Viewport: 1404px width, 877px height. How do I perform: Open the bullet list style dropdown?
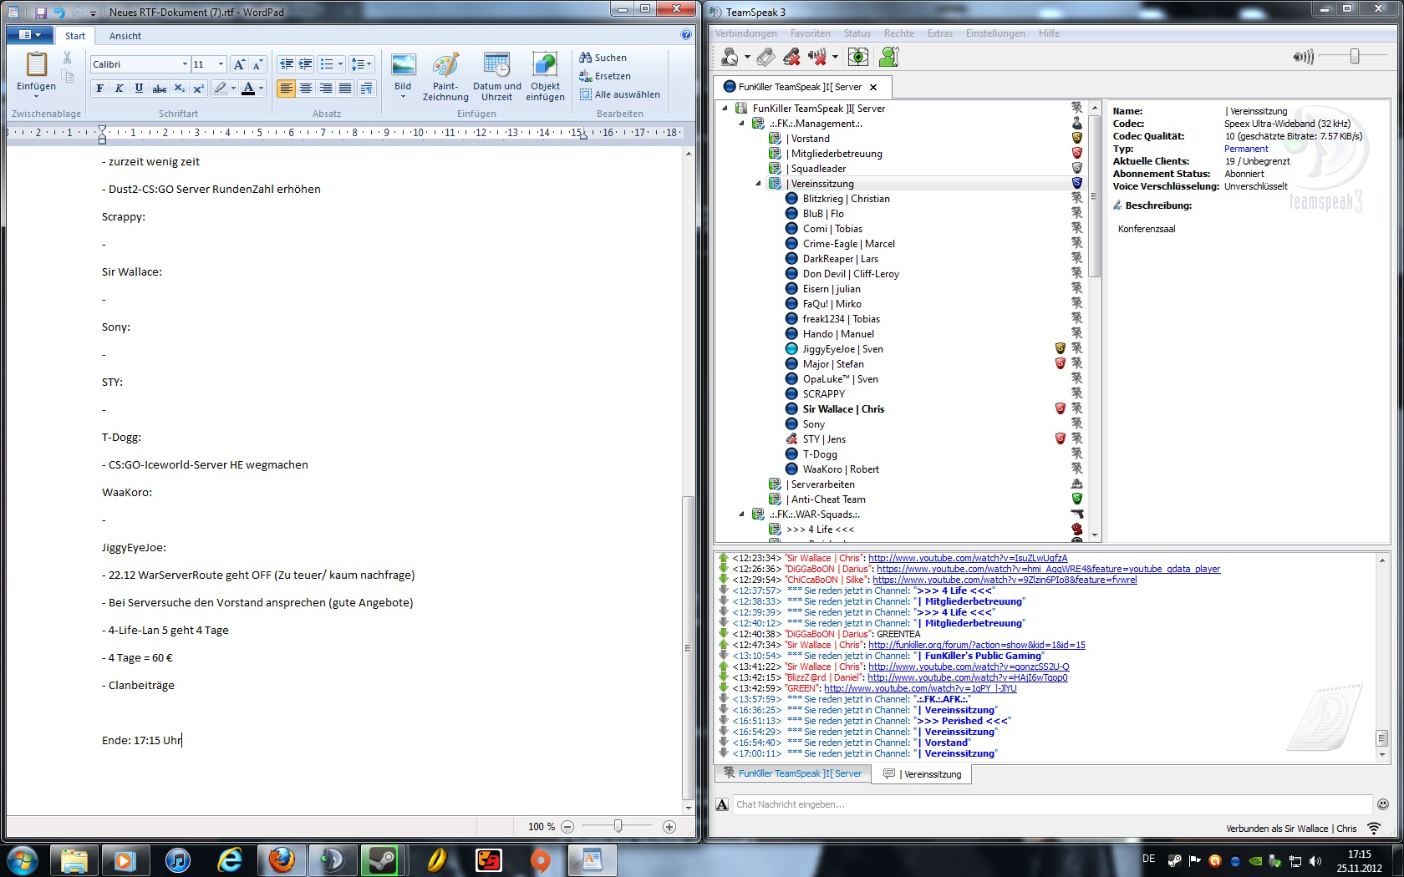click(x=340, y=64)
